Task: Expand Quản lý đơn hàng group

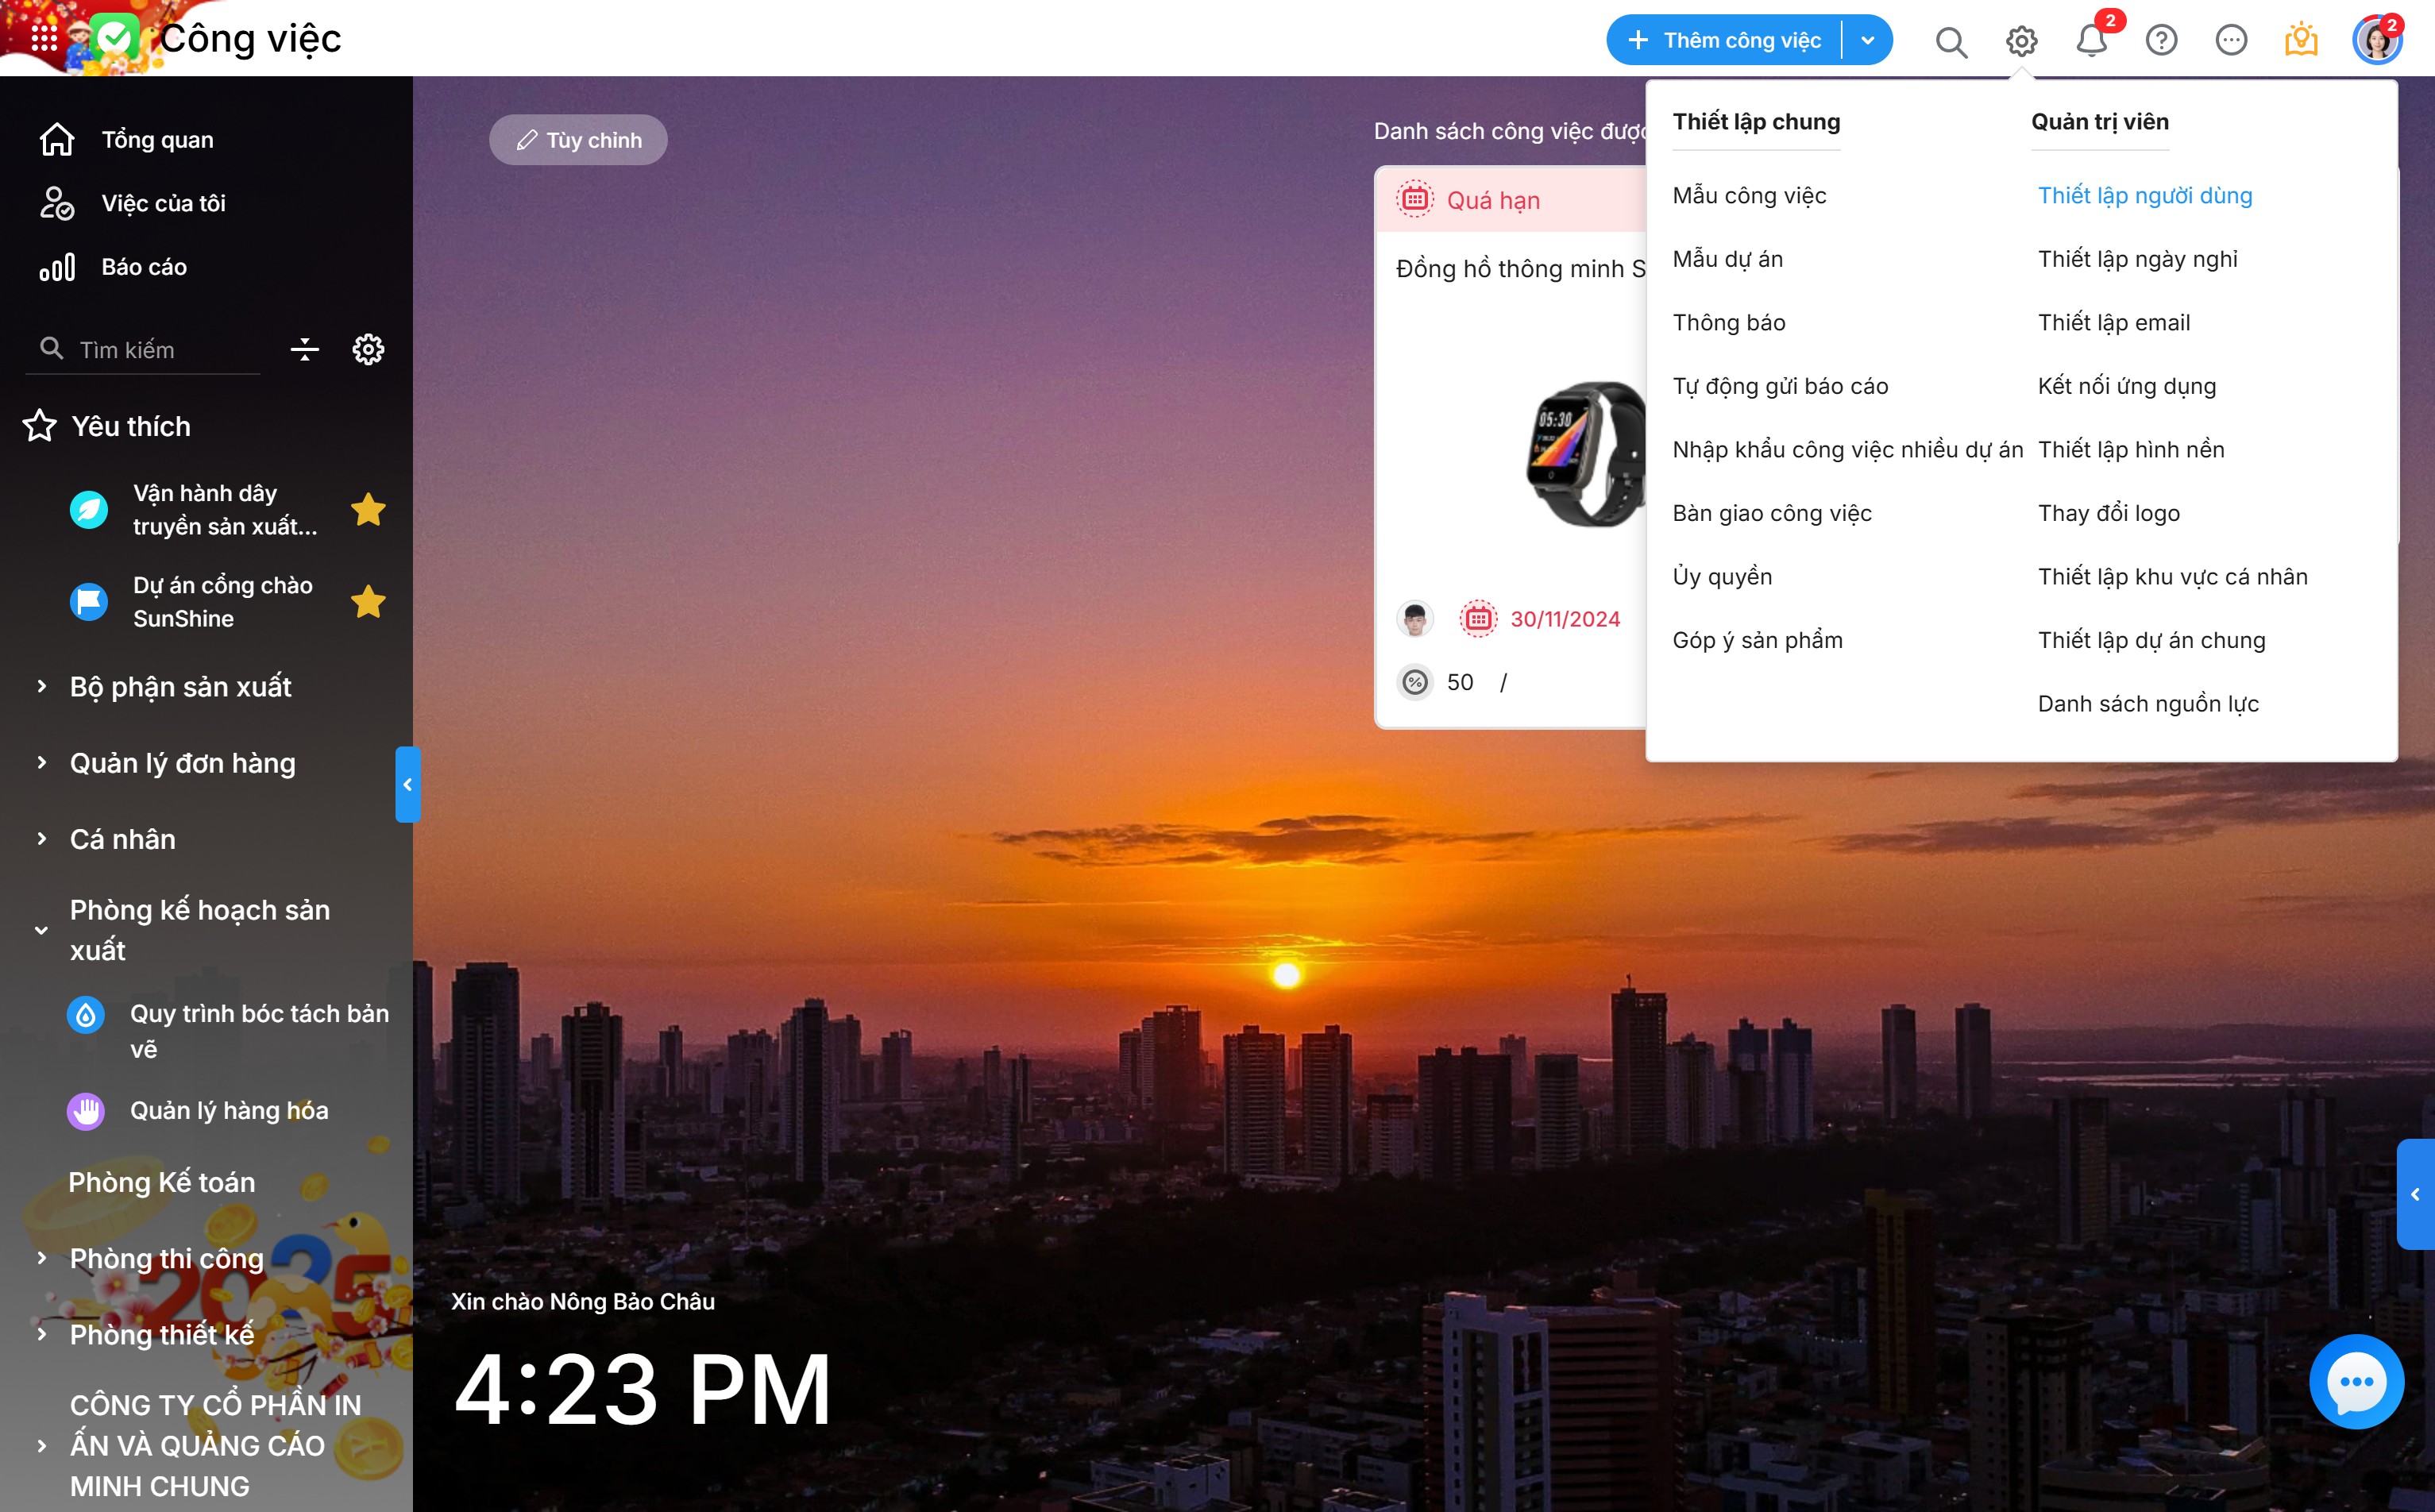Action: click(x=41, y=762)
